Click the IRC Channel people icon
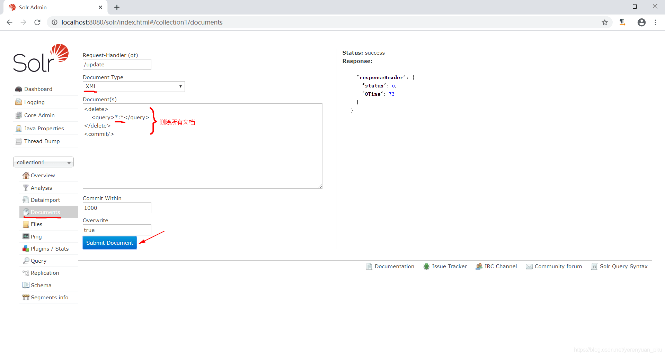 click(479, 266)
